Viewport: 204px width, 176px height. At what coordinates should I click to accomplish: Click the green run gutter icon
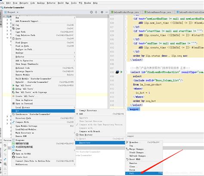pyautogui.click(x=121, y=72)
